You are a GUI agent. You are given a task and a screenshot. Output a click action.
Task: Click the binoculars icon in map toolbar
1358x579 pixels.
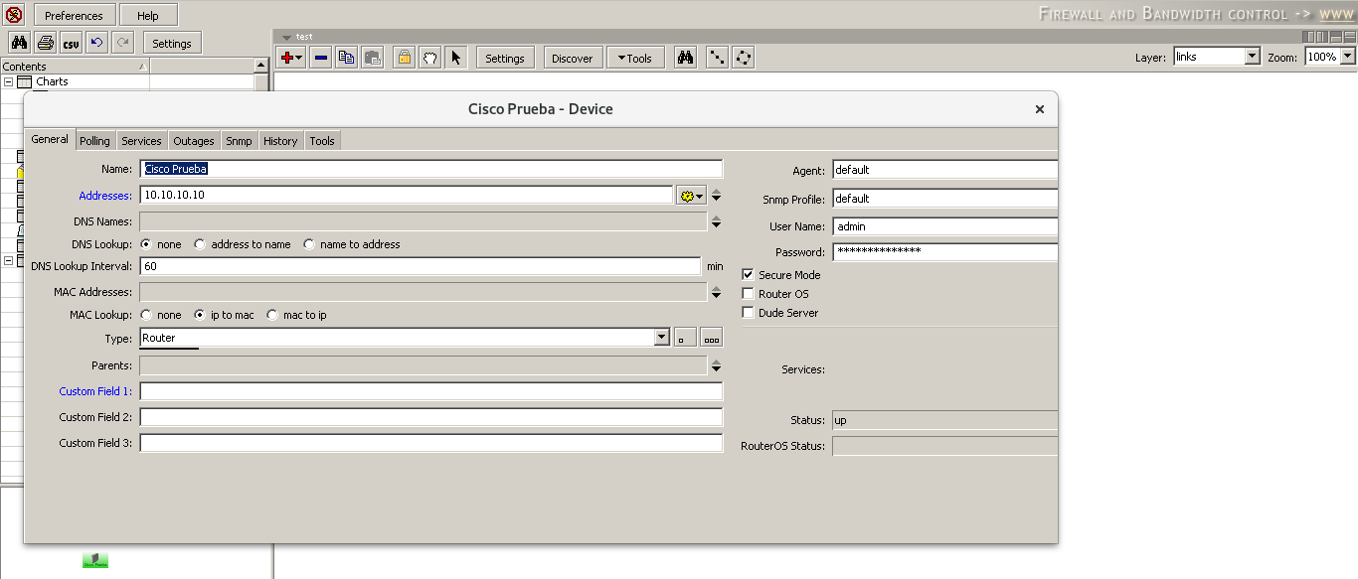(686, 58)
